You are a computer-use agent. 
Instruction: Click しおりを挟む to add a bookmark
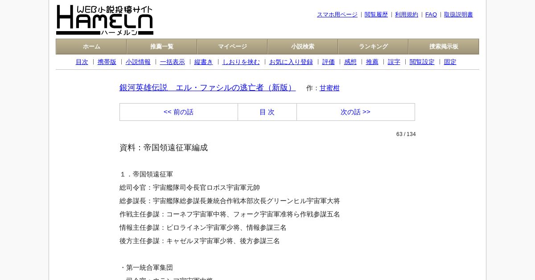(241, 62)
